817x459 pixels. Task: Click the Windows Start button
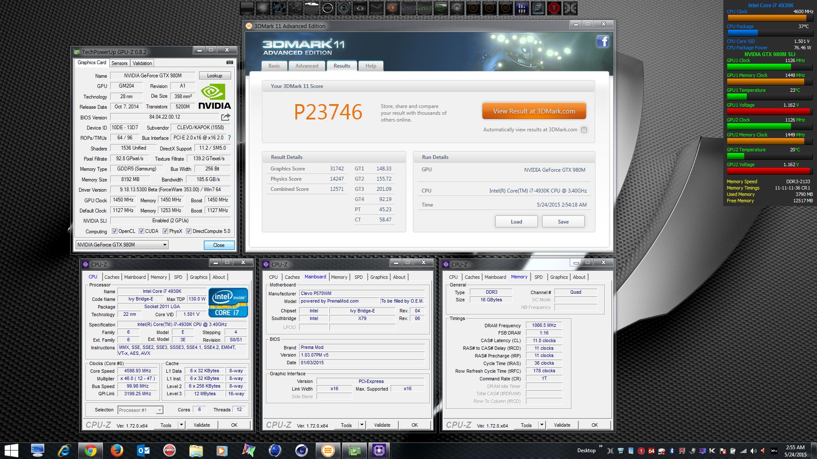pos(11,450)
